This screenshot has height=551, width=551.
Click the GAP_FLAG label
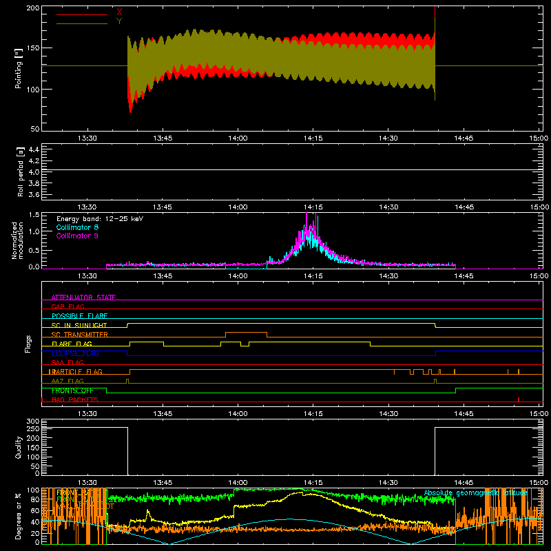[67, 306]
